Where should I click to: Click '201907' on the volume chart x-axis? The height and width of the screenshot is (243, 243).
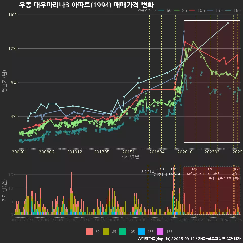170,220
